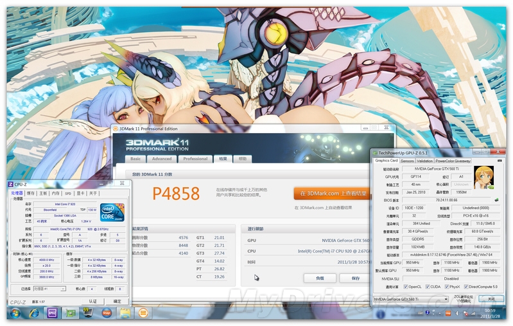
Task: Open the processor selection dropdown in CPU-Z
Action: tap(49, 289)
